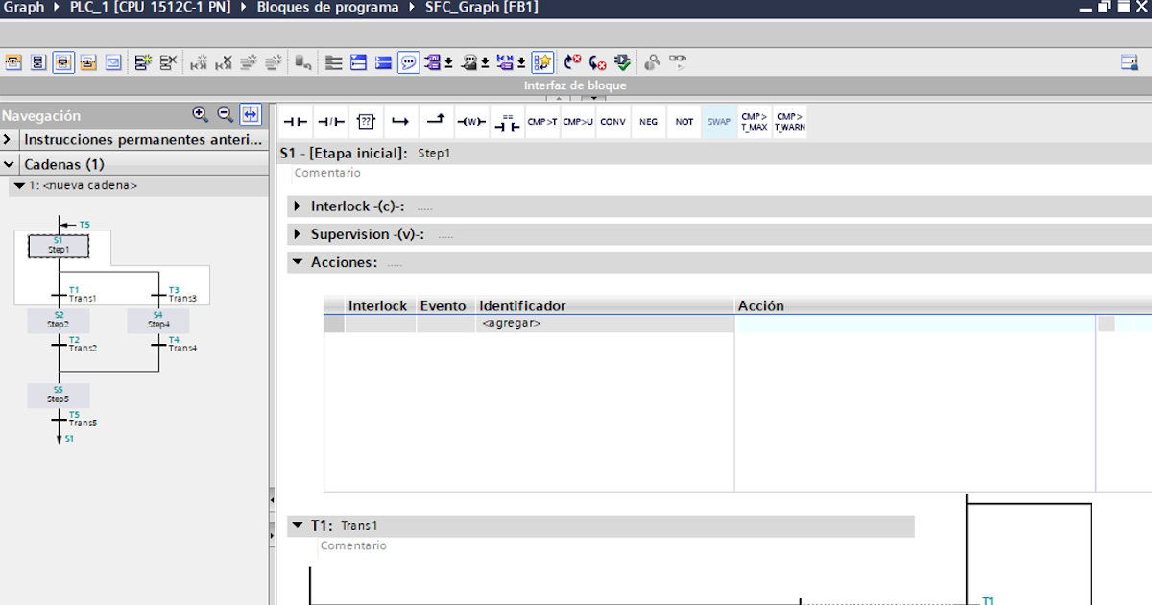The width and height of the screenshot is (1152, 605).
Task: Toggle comment display with the speech bubble icon
Action: [x=408, y=61]
